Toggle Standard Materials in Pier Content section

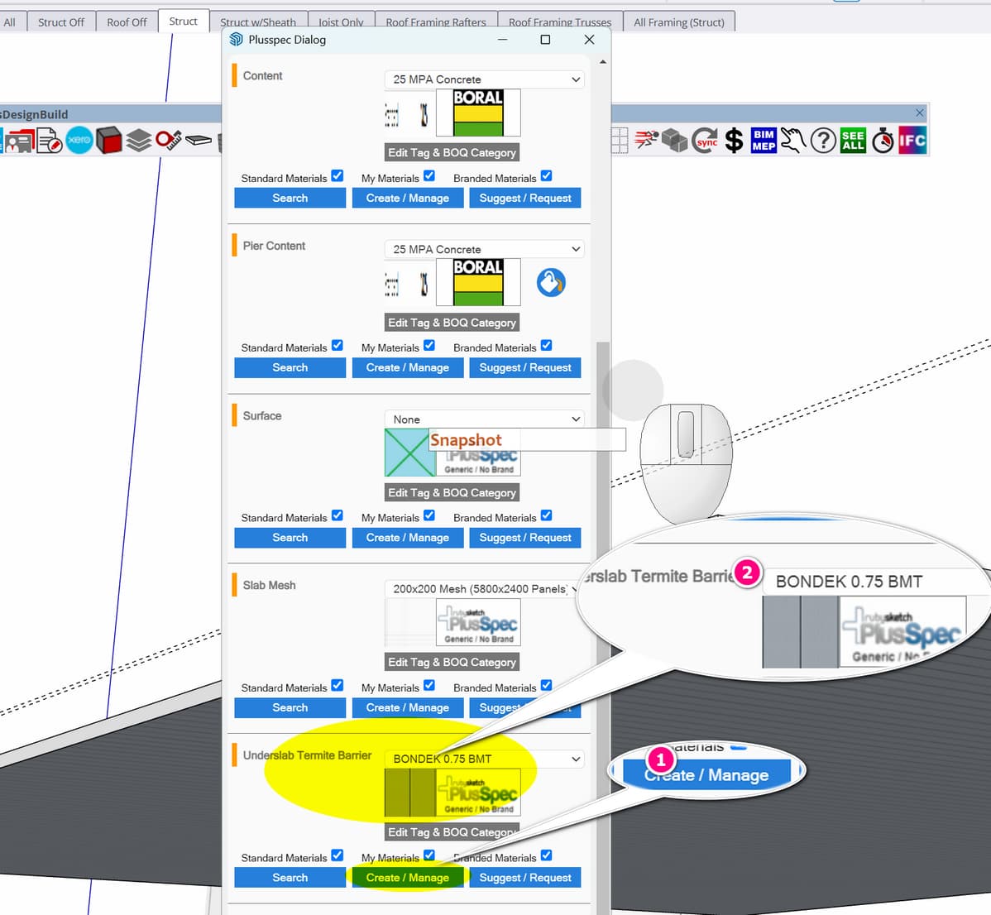[338, 345]
